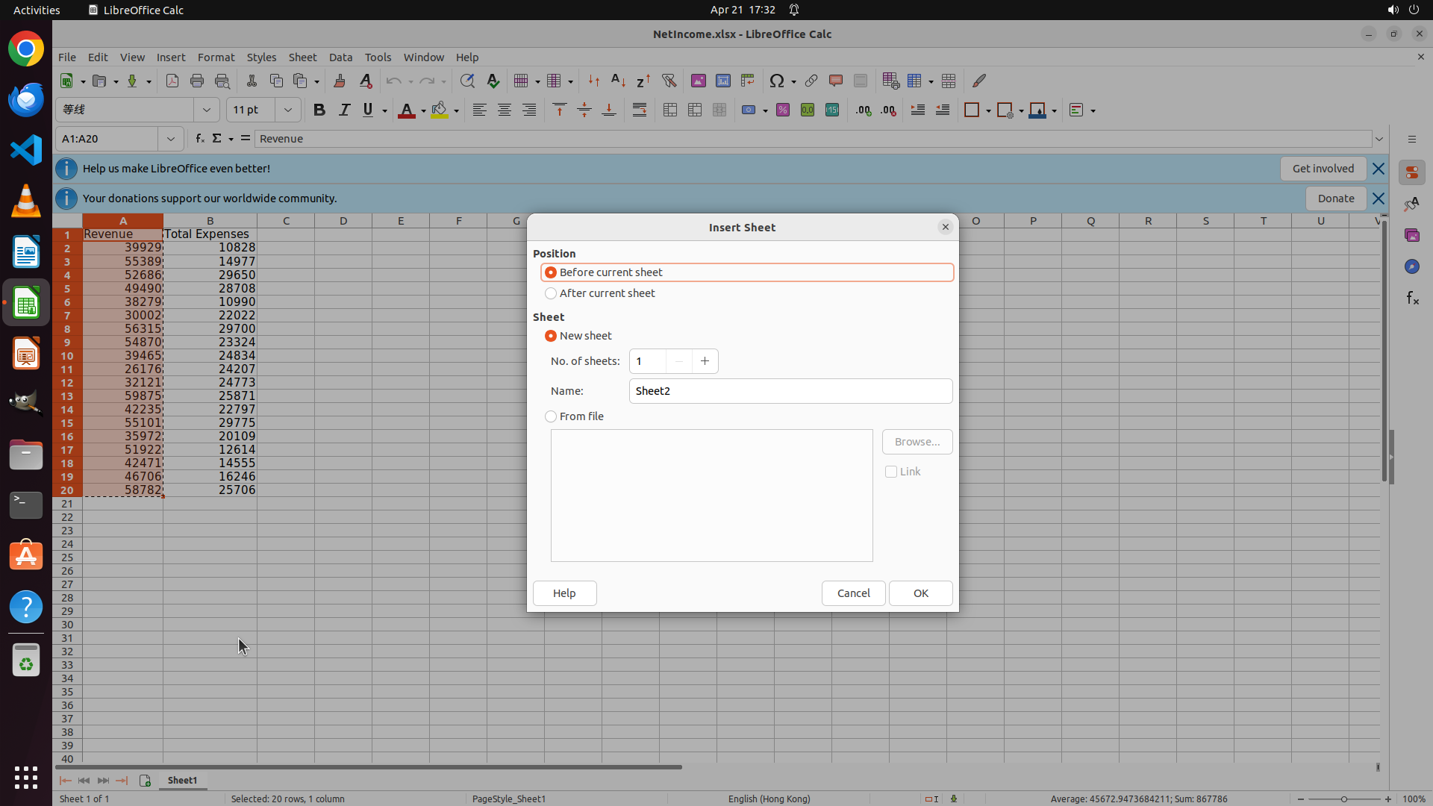This screenshot has width=1433, height=806.
Task: Click the Format as Percent icon
Action: [783, 110]
